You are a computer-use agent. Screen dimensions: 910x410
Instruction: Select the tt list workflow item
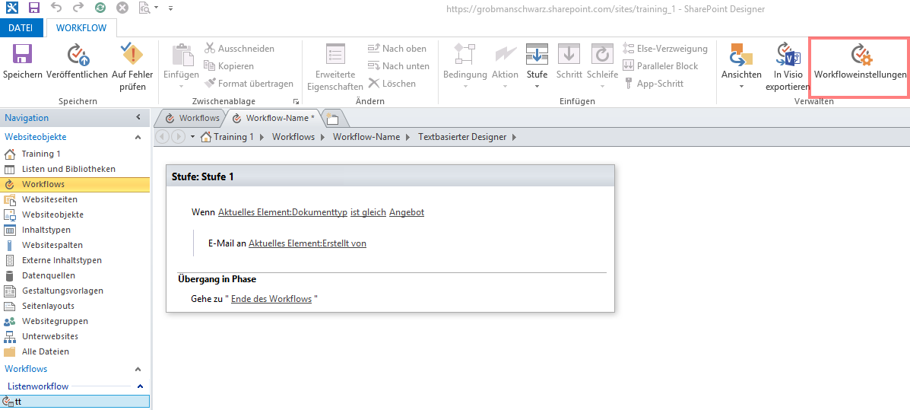coord(18,402)
